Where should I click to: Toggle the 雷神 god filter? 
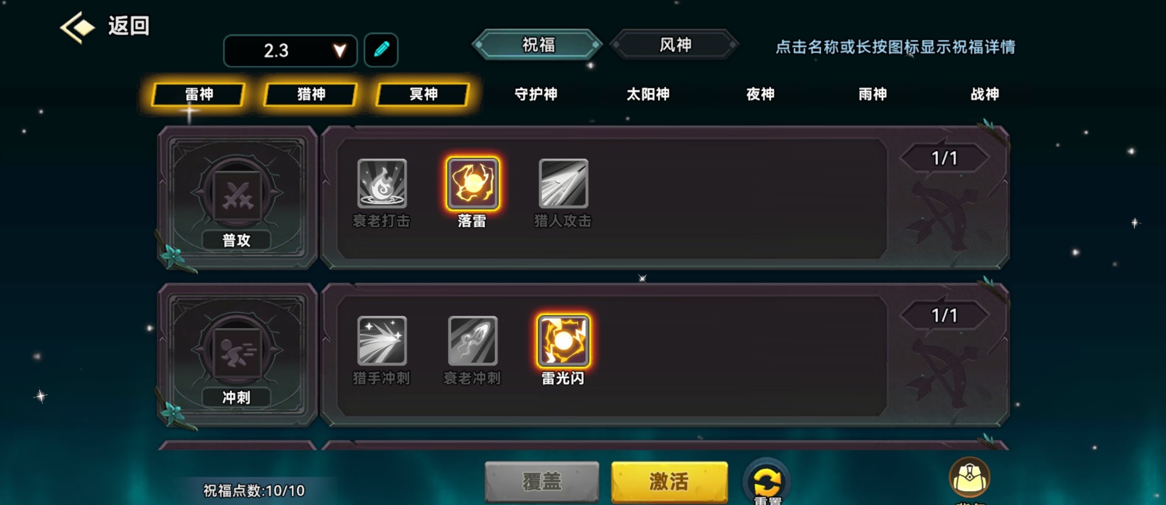click(199, 94)
